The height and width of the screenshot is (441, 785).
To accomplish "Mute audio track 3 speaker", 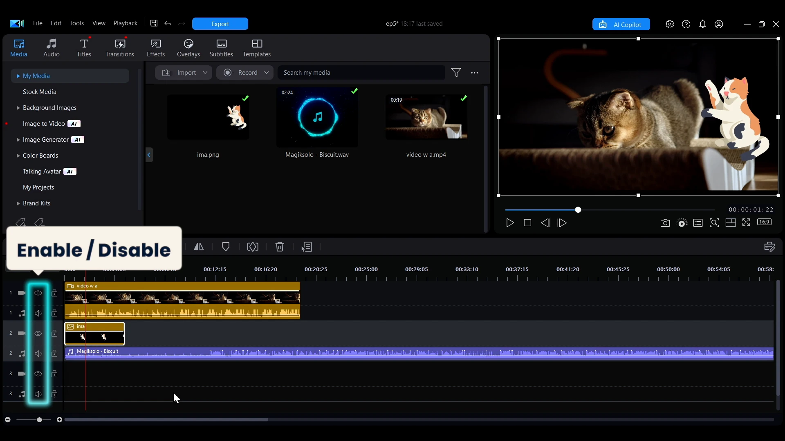I will 38,394.
